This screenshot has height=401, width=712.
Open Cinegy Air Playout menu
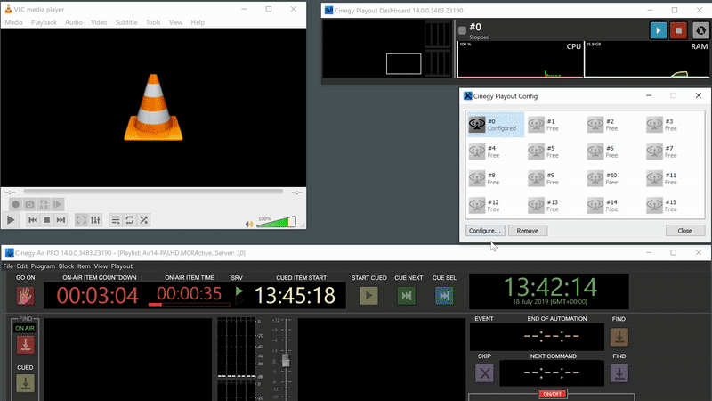tap(122, 266)
